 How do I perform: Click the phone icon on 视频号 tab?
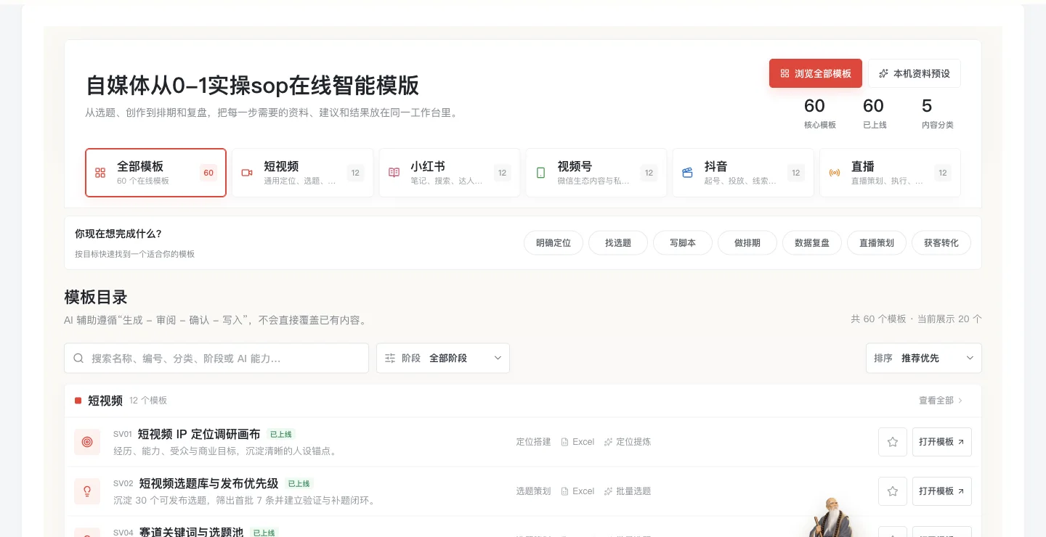[x=540, y=173]
